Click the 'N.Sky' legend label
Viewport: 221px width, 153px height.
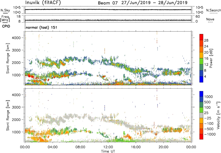[x=5, y=10]
